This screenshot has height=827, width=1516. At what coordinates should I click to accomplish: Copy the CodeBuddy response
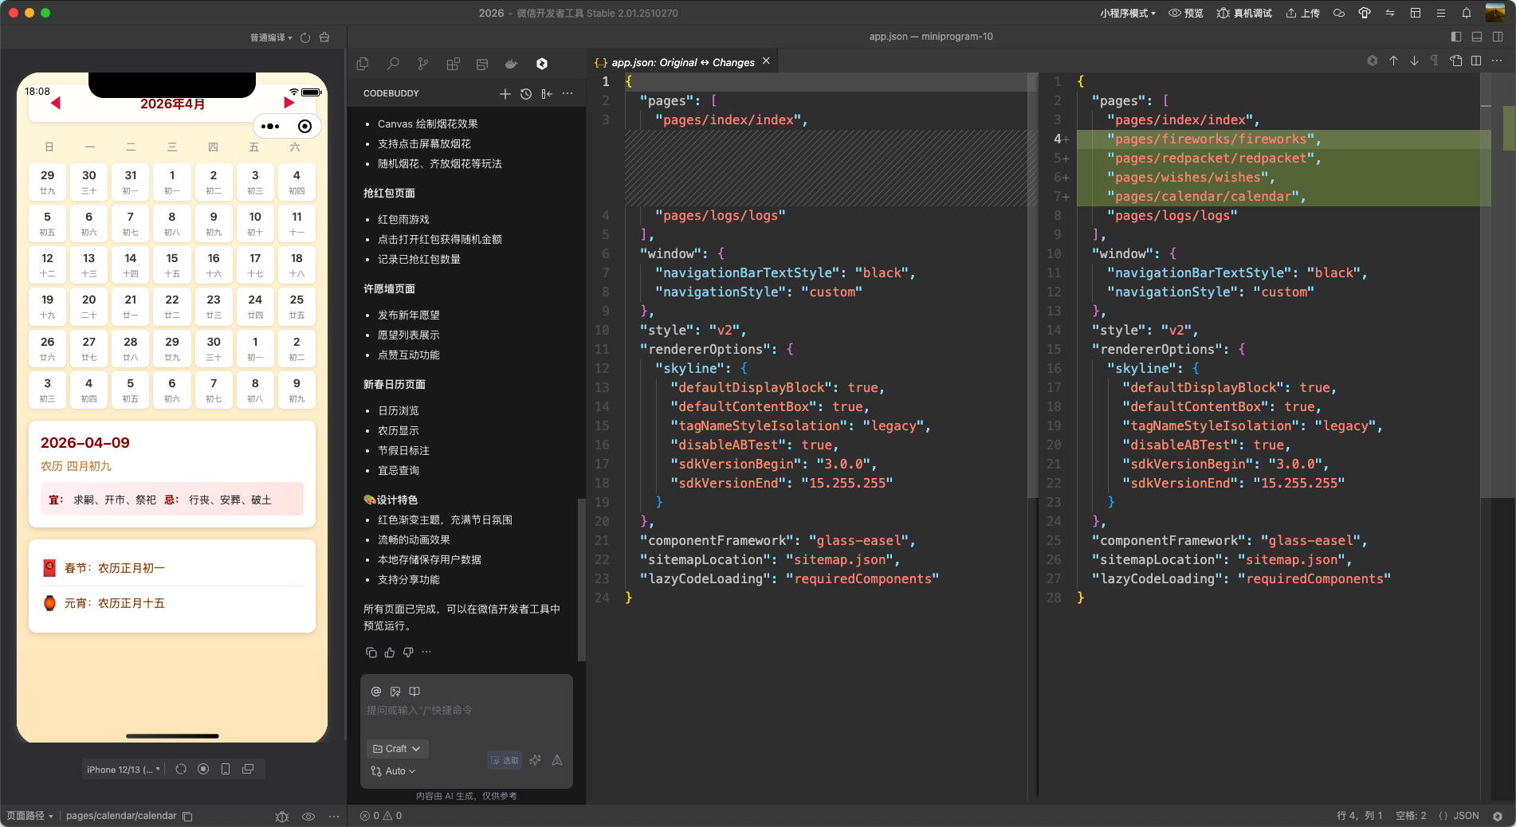pyautogui.click(x=371, y=653)
